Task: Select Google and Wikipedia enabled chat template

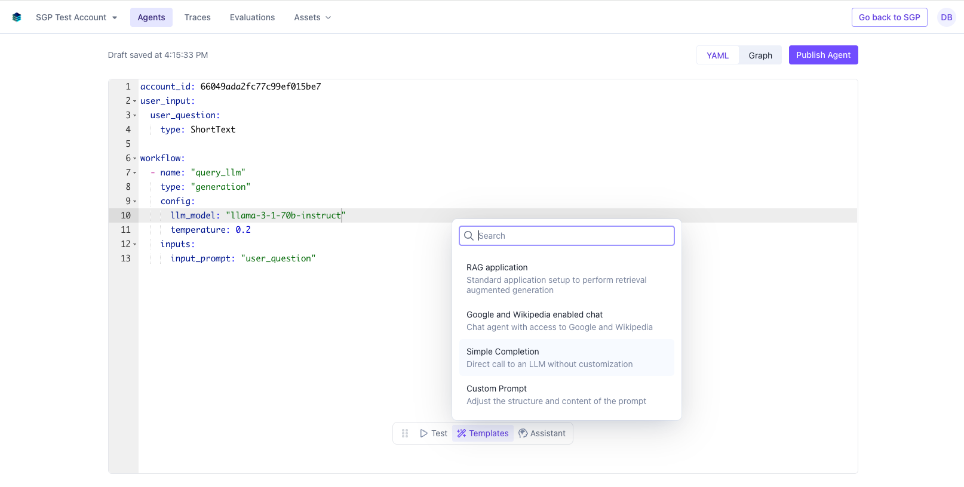Action: [567, 320]
